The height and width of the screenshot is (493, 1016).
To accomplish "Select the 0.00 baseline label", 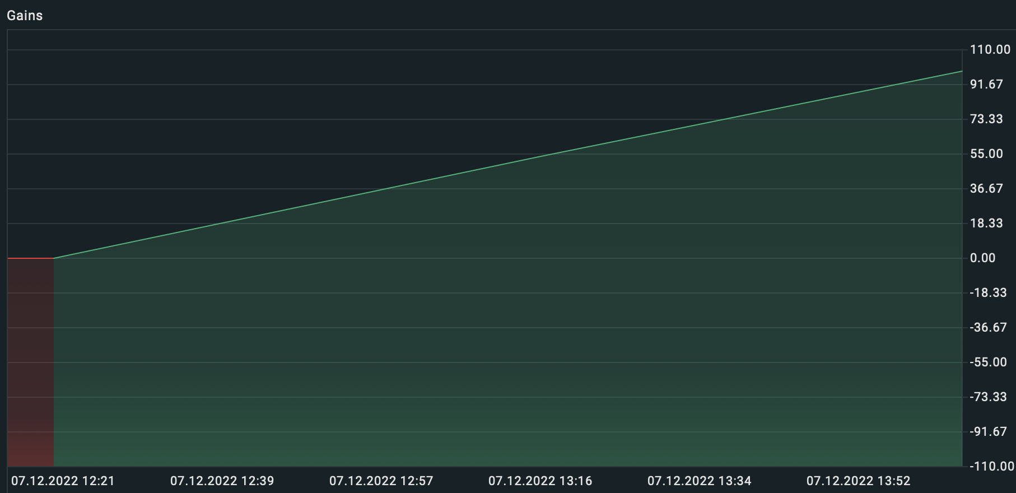I will click(983, 258).
